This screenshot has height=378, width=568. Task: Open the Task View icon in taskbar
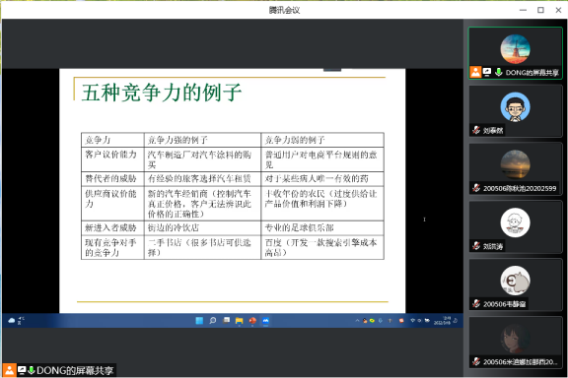[227, 320]
